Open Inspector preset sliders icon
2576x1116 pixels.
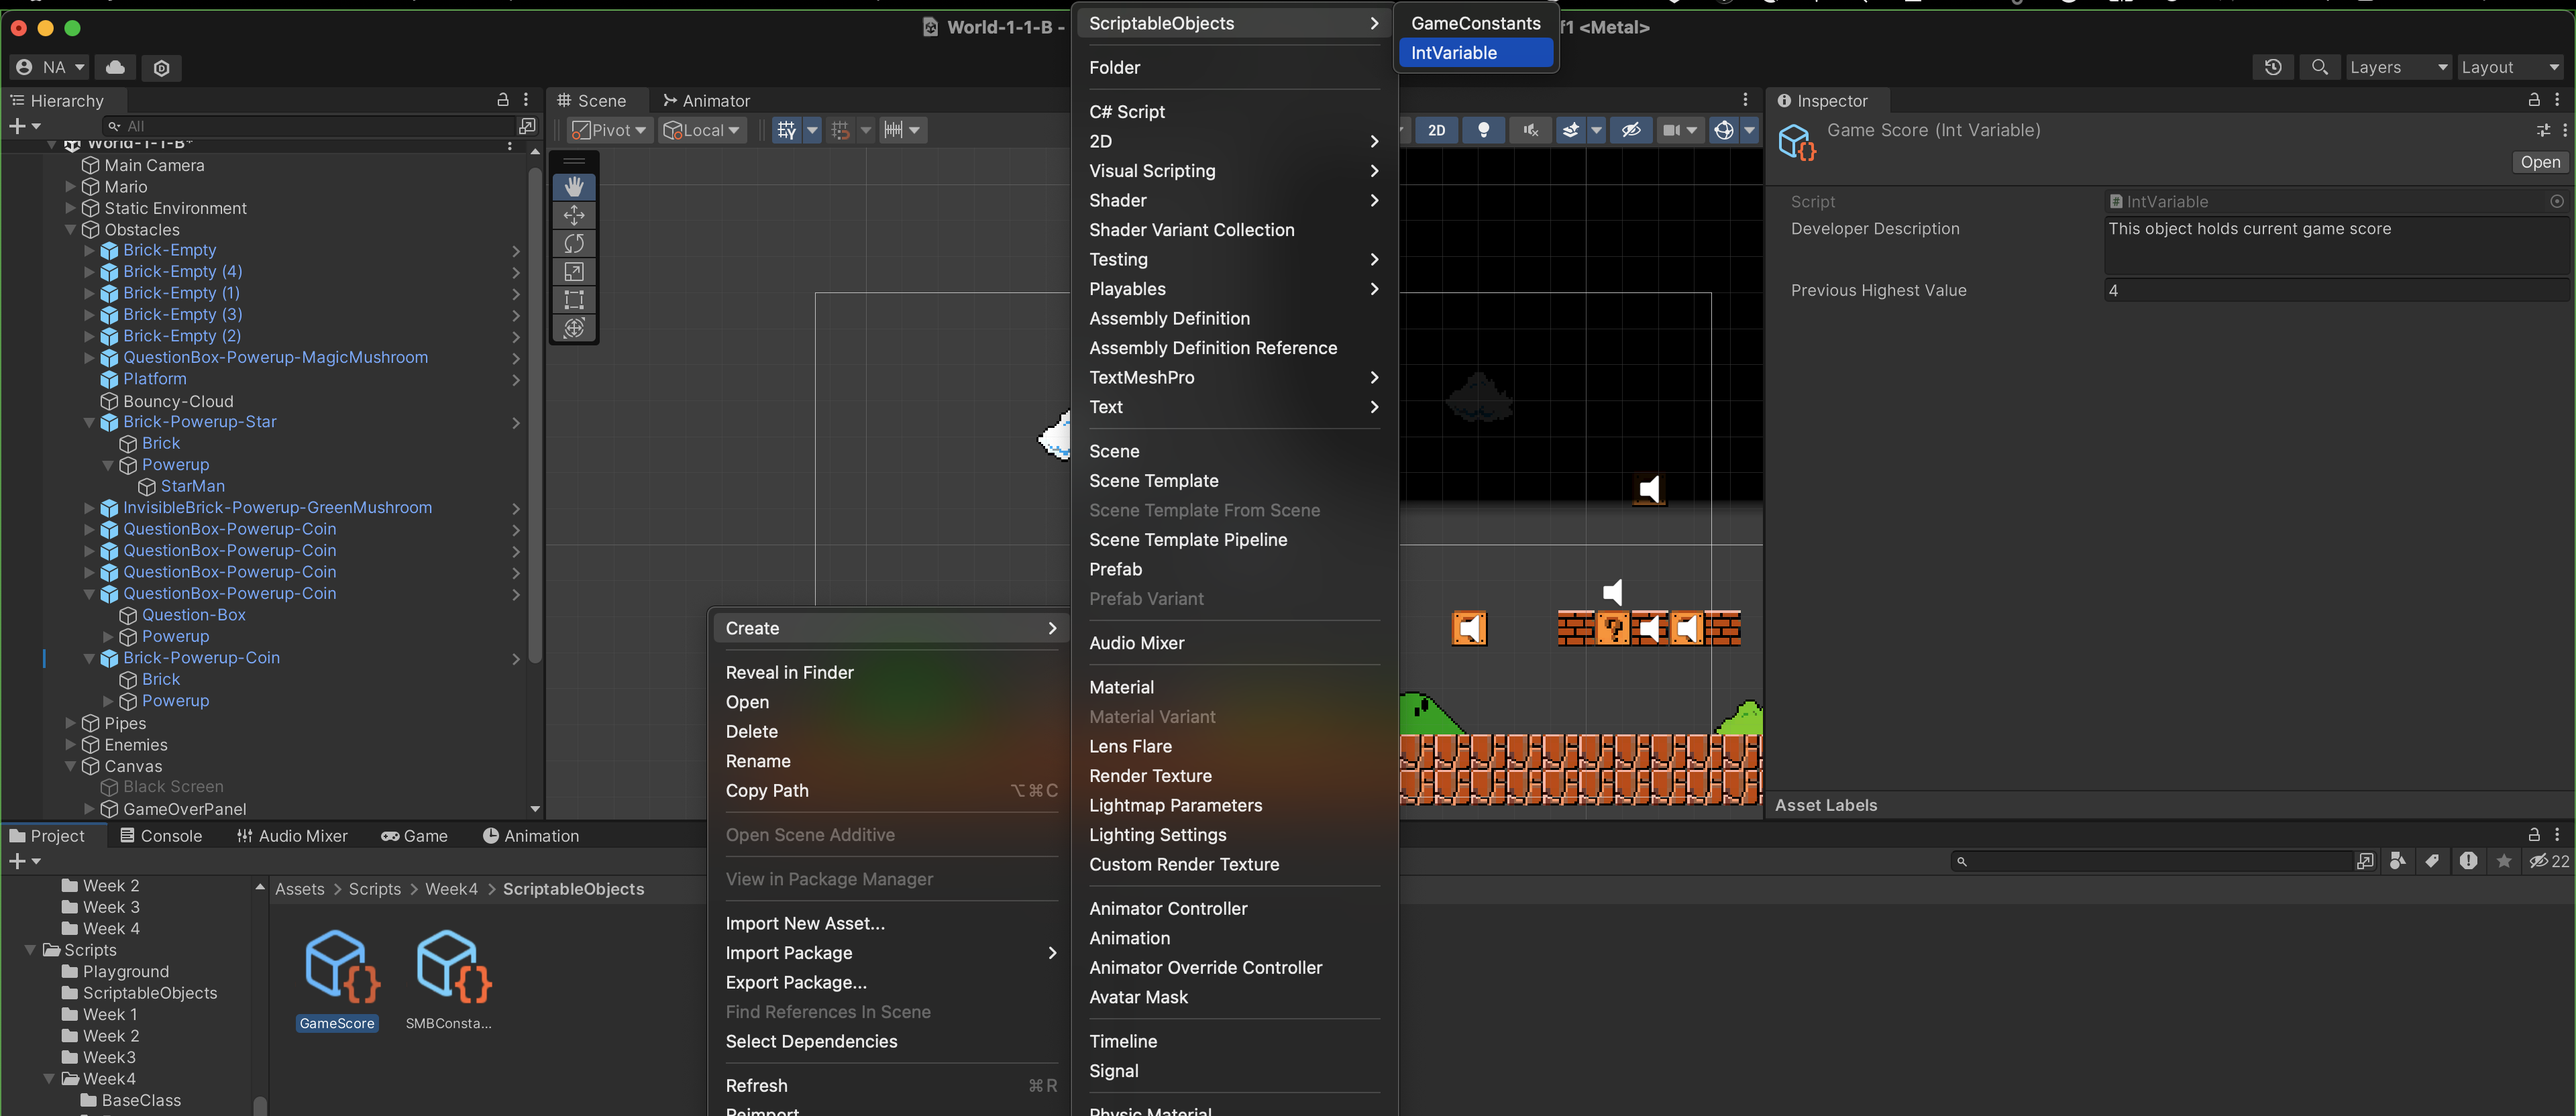pyautogui.click(x=2543, y=130)
